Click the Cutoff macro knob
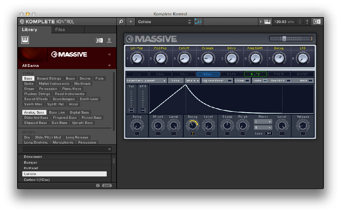The height and width of the screenshot is (213, 341). 184,58
